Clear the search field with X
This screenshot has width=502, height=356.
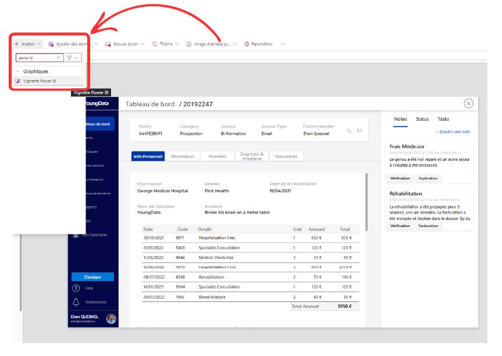[58, 58]
